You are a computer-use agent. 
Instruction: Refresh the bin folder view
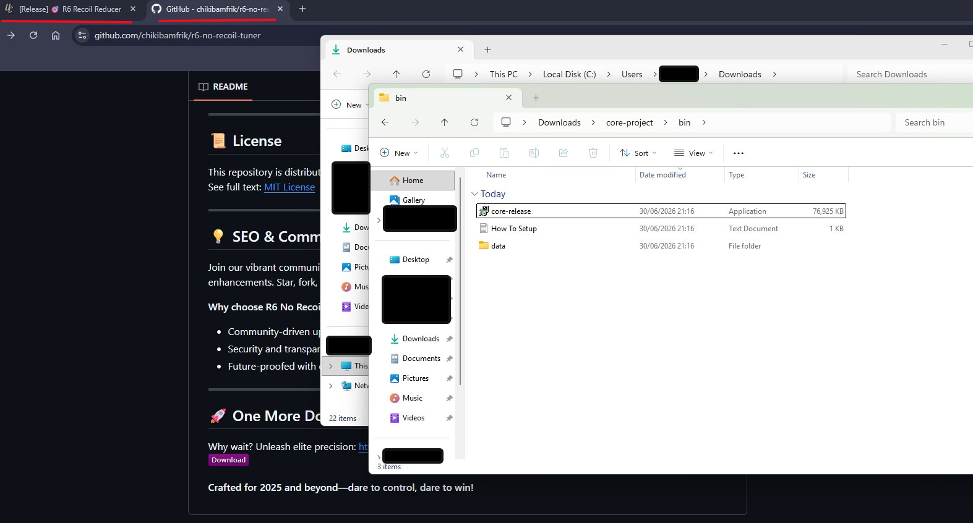[x=474, y=122]
